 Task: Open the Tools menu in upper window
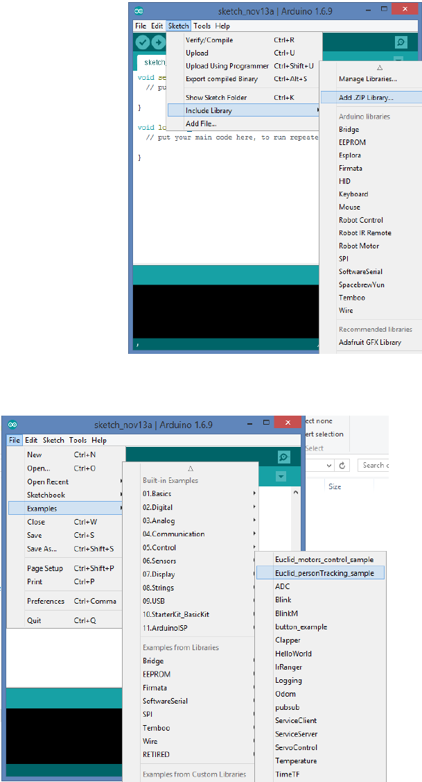202,26
